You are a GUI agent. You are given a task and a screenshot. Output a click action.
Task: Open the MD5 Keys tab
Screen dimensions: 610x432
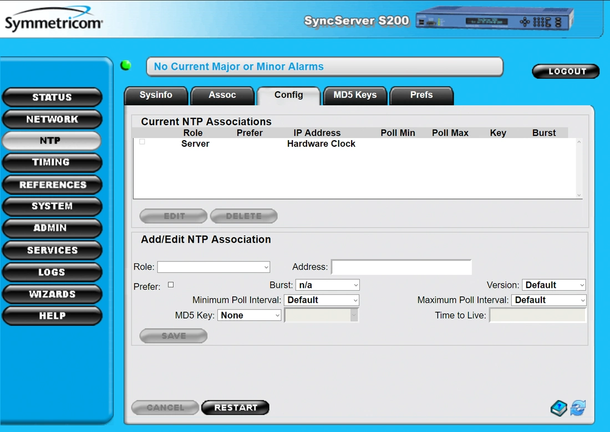coord(355,95)
